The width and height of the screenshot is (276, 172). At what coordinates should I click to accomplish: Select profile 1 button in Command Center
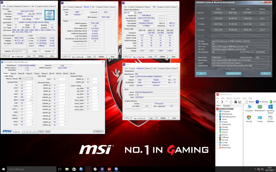(x=23, y=132)
